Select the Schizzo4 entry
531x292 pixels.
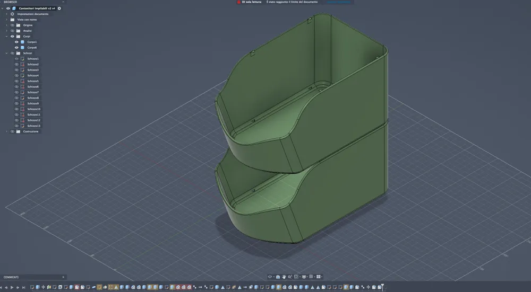pos(33,75)
